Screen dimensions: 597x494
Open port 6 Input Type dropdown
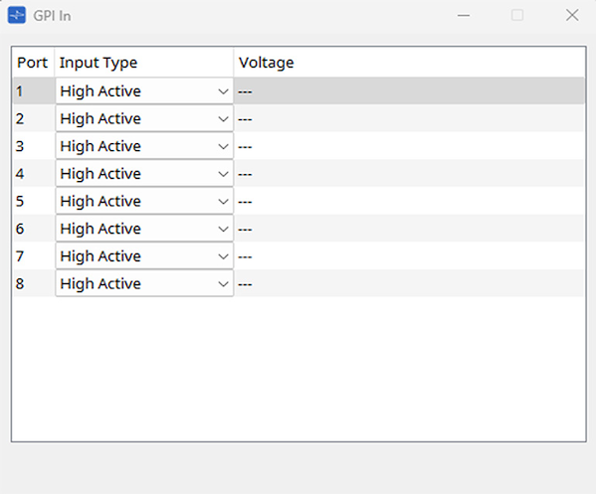click(x=144, y=229)
